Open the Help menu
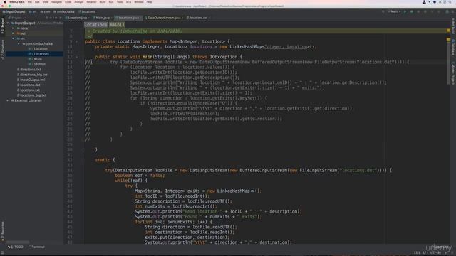This screenshot has height=256, width=456. tap(150, 1)
